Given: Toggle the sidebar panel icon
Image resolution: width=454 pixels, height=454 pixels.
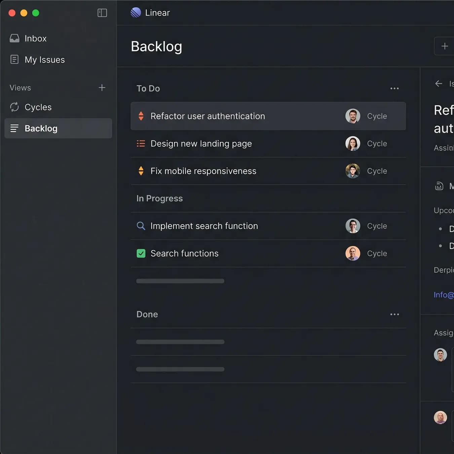Looking at the screenshot, I should pos(102,13).
